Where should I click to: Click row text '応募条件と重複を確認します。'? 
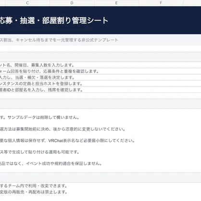(x=71, y=71)
